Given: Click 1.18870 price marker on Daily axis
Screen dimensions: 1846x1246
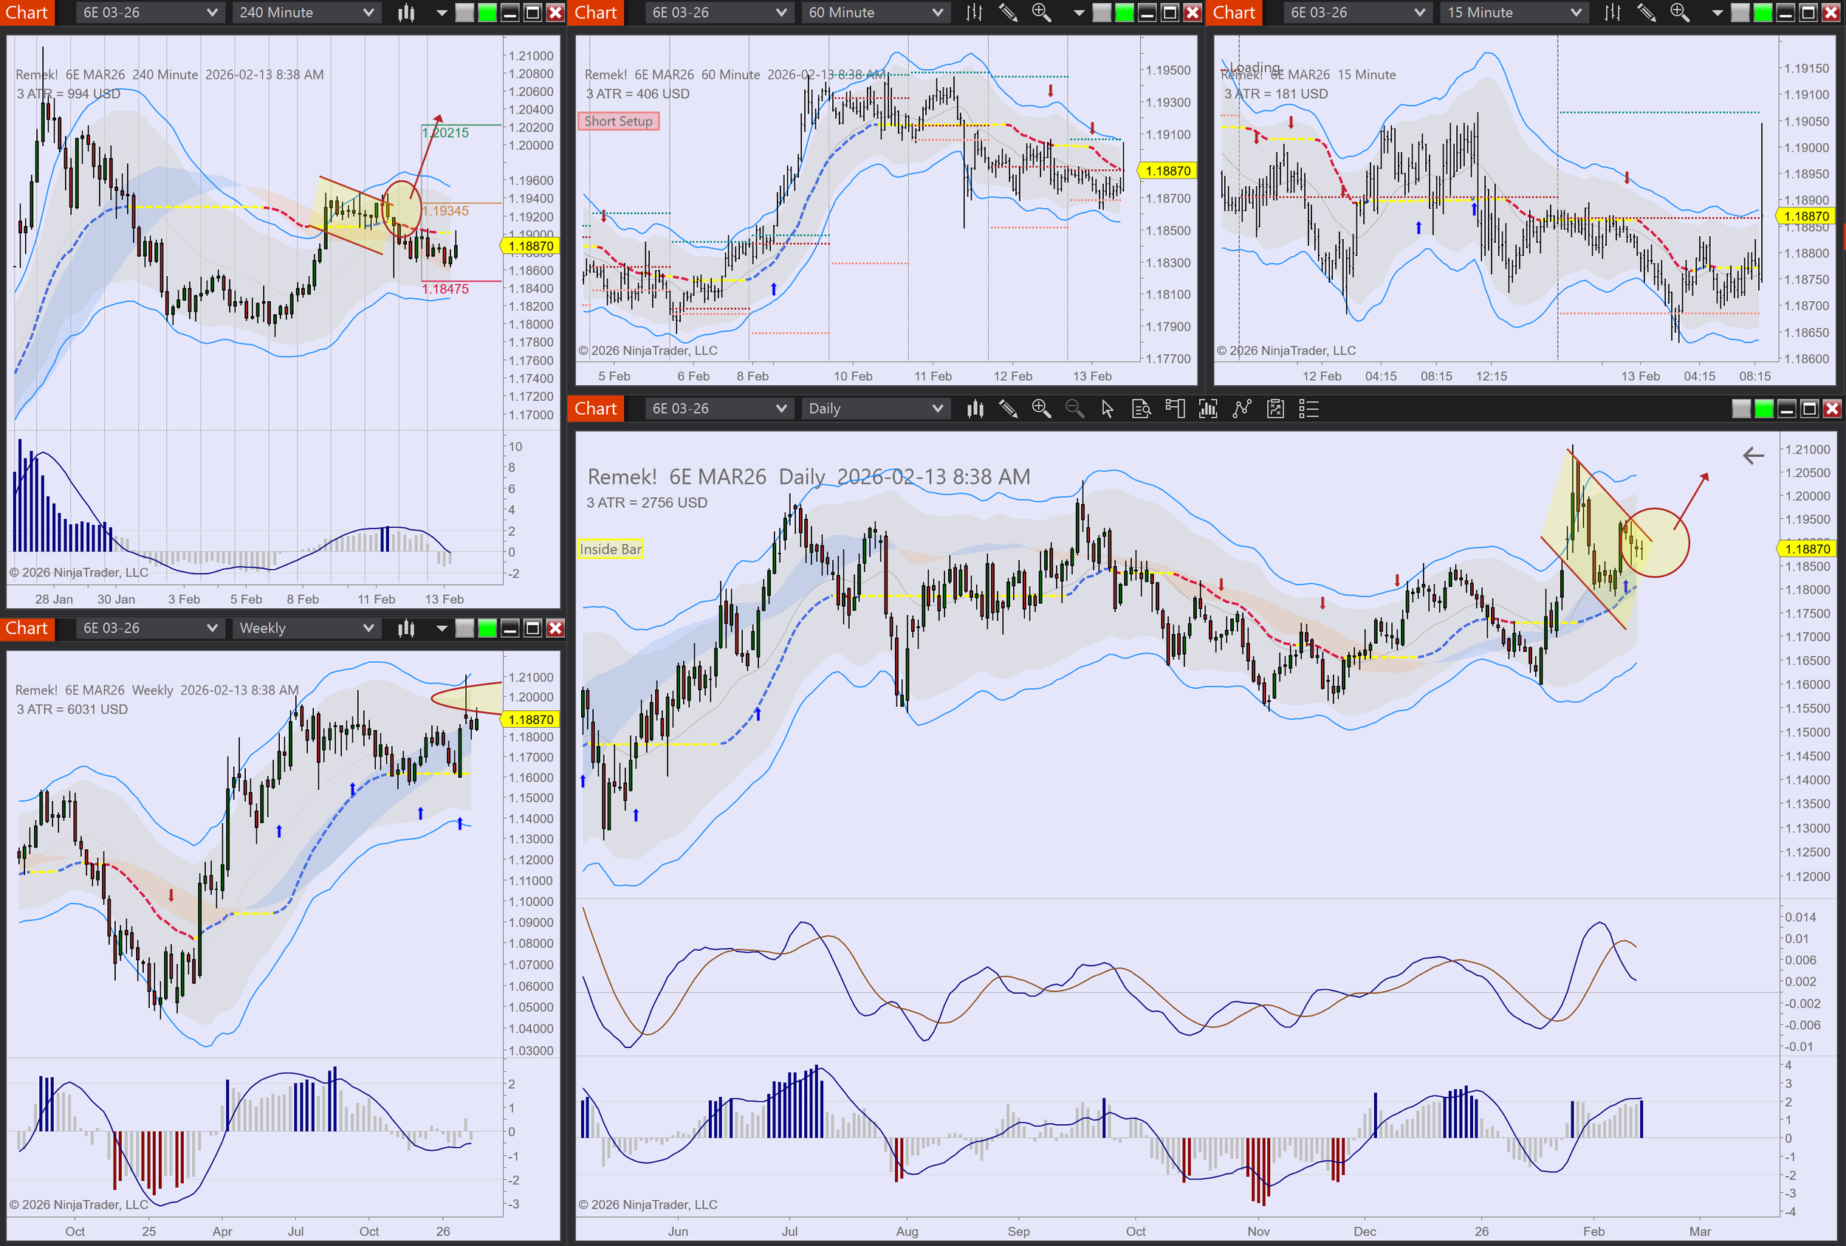Looking at the screenshot, I should [1807, 548].
